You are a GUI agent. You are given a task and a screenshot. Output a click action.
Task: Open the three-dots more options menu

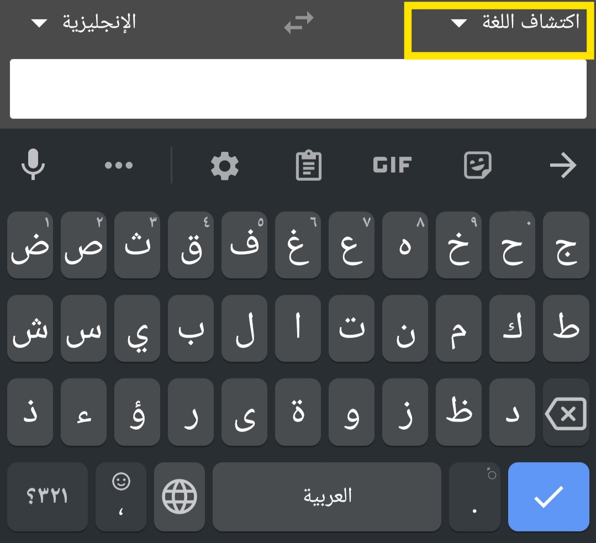coord(118,165)
